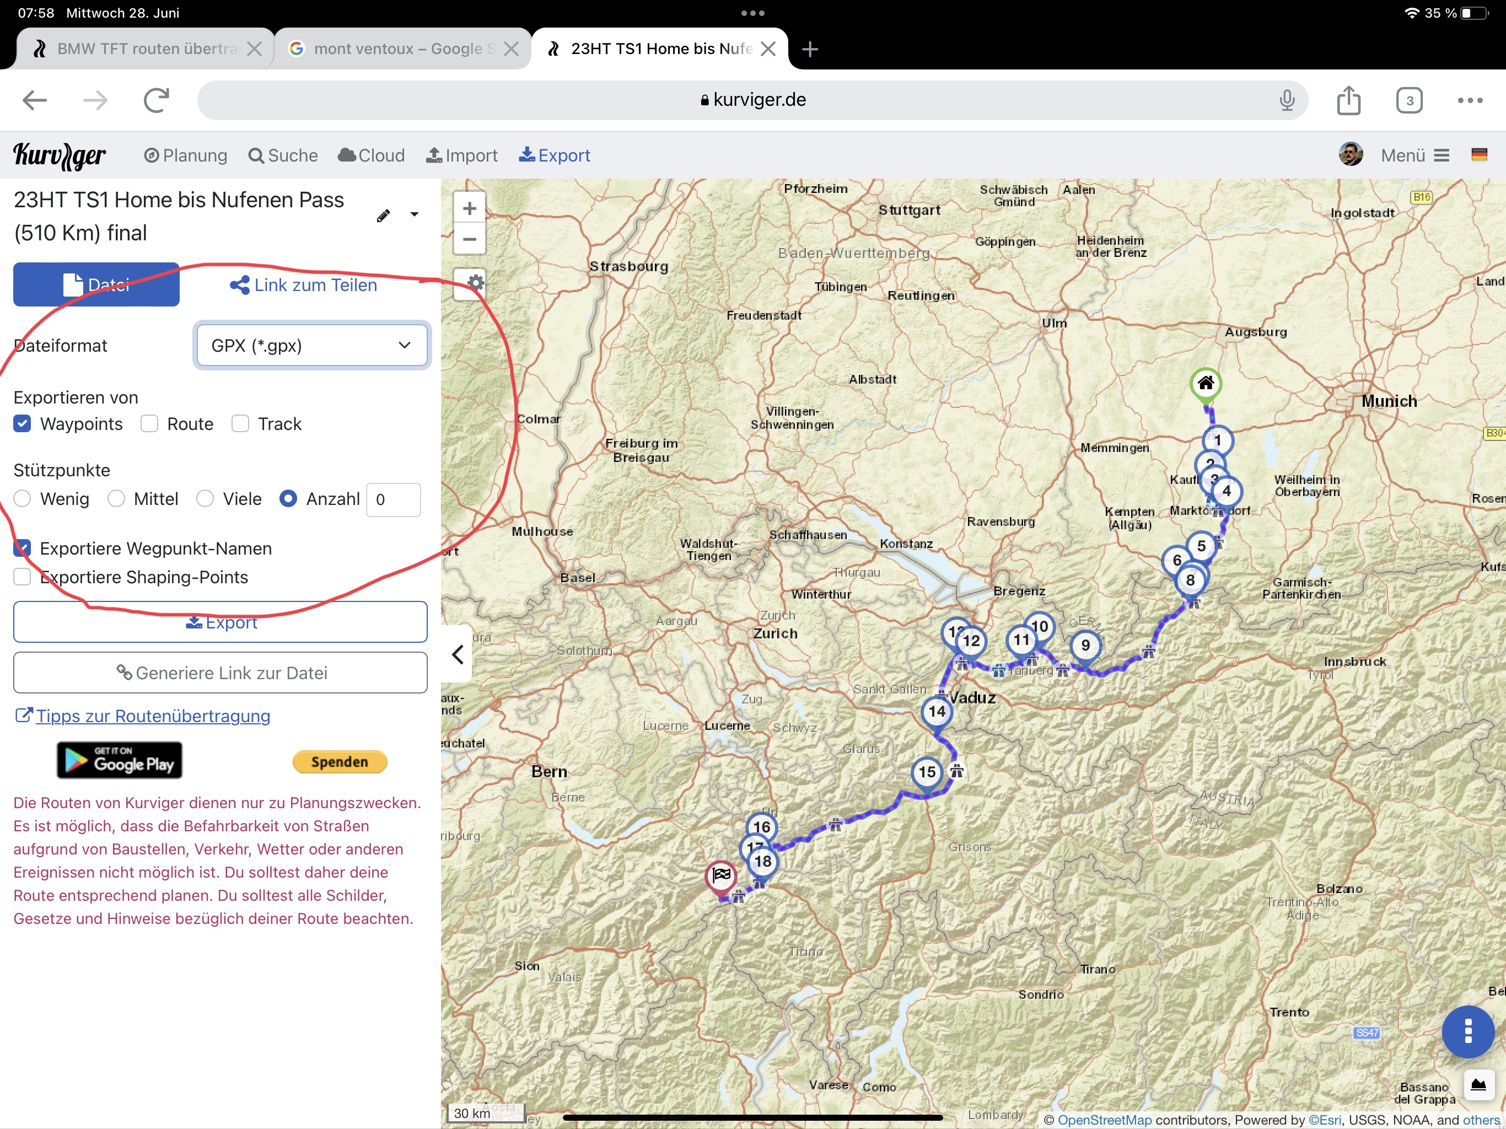Collapse the side panel with arrow

(458, 654)
